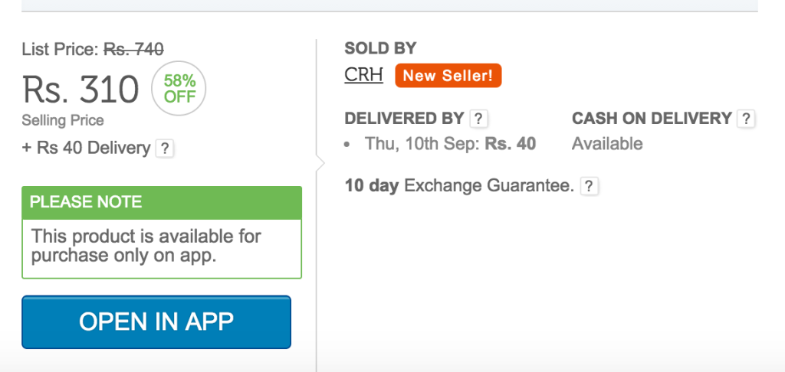Click the struck-through Rs. 740 list price

pos(133,50)
